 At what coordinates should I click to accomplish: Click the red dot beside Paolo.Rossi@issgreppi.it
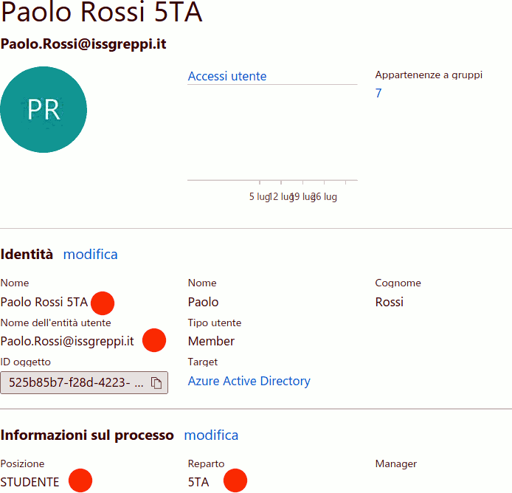click(x=154, y=340)
